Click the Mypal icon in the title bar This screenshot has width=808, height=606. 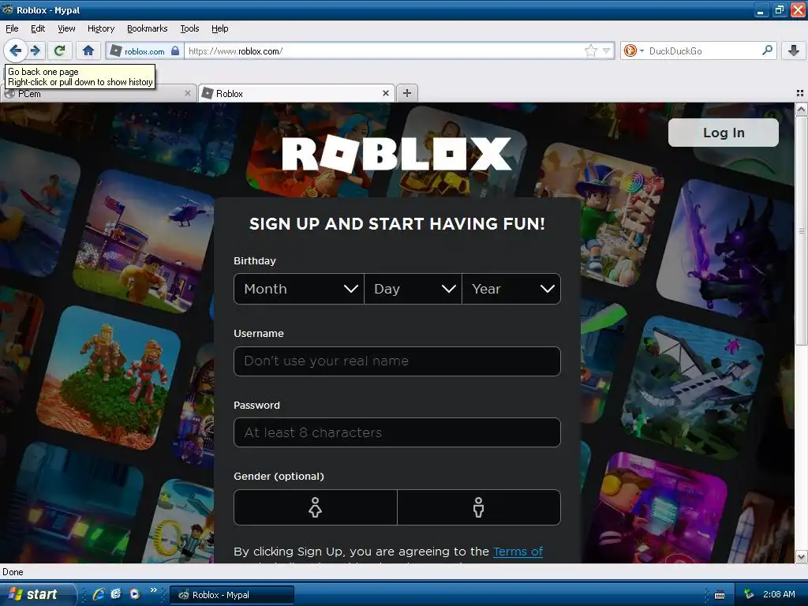pos(8,9)
